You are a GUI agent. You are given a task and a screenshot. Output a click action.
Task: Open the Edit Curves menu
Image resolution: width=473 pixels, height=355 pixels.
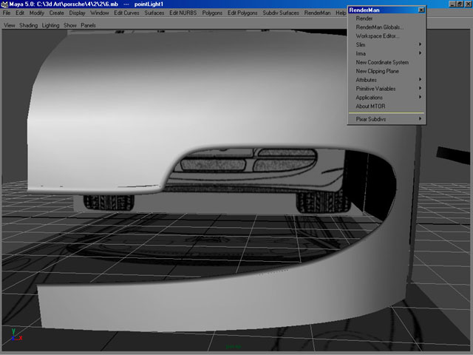pyautogui.click(x=126, y=13)
